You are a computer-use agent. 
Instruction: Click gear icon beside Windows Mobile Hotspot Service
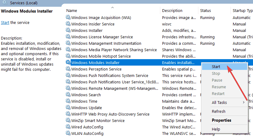pos(68,56)
